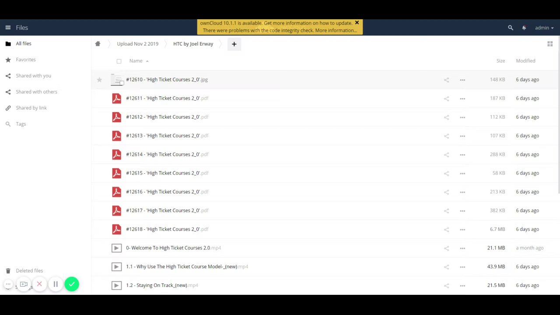This screenshot has width=560, height=315.
Task: Open 1.2 - Staying On Track_(new) video
Action: pos(162,285)
